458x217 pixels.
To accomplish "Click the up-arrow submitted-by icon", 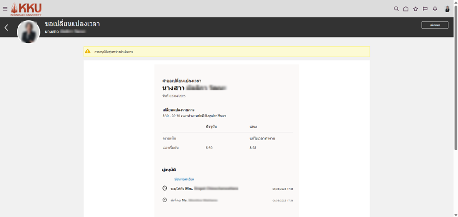I will [x=165, y=200].
